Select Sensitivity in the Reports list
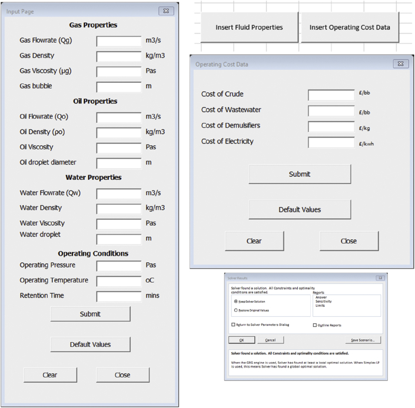This screenshot has height=408, width=415. pos(325,301)
